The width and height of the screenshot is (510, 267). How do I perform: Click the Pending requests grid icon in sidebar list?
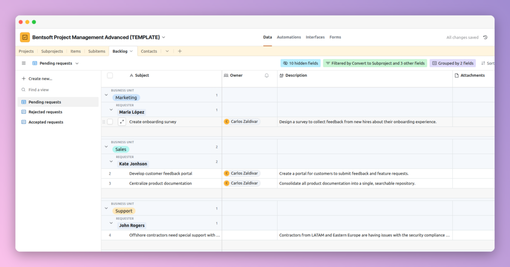(23, 102)
